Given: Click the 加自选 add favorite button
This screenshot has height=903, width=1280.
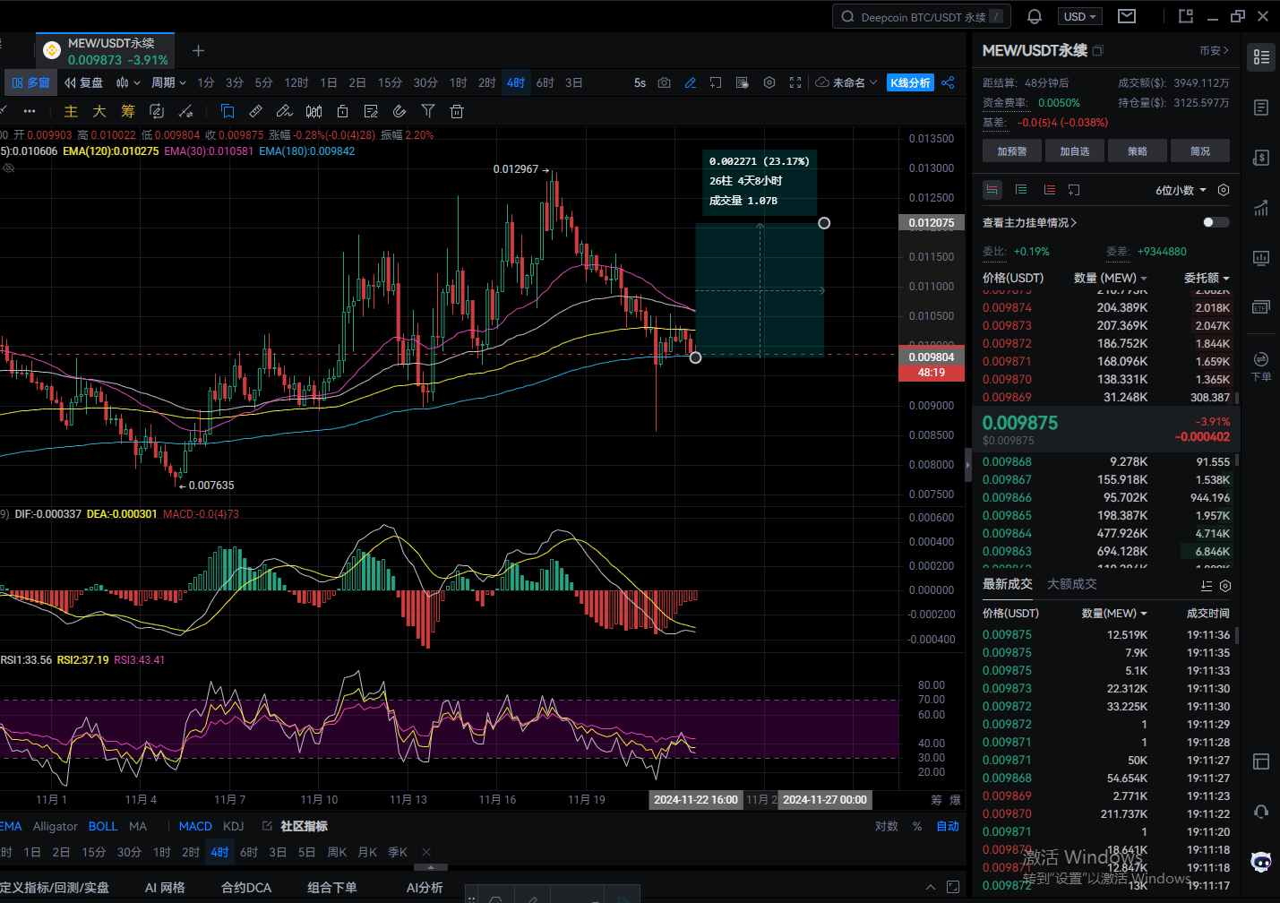Looking at the screenshot, I should tap(1075, 150).
